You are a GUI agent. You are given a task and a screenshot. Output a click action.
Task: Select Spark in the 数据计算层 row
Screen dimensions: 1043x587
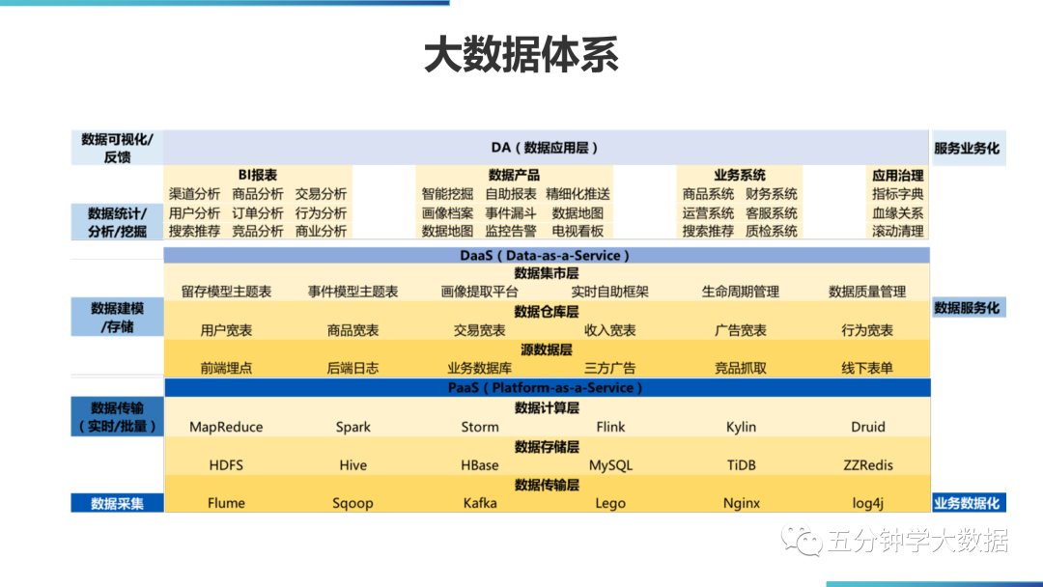[352, 427]
